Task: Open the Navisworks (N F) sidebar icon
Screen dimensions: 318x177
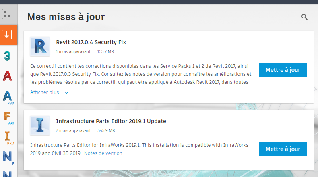Action: coord(8,157)
